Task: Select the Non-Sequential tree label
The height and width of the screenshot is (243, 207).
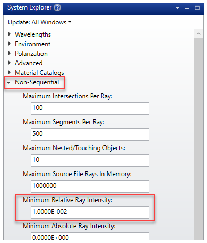Action: (37, 82)
